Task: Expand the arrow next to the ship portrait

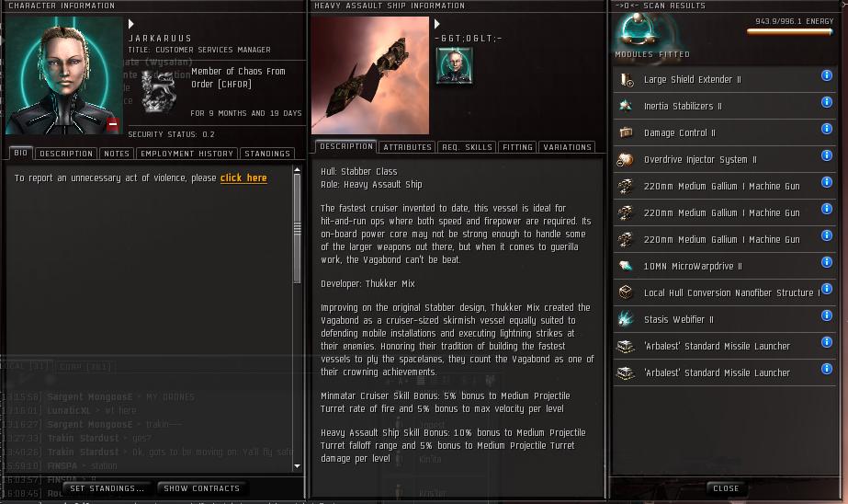Action: pyautogui.click(x=437, y=24)
